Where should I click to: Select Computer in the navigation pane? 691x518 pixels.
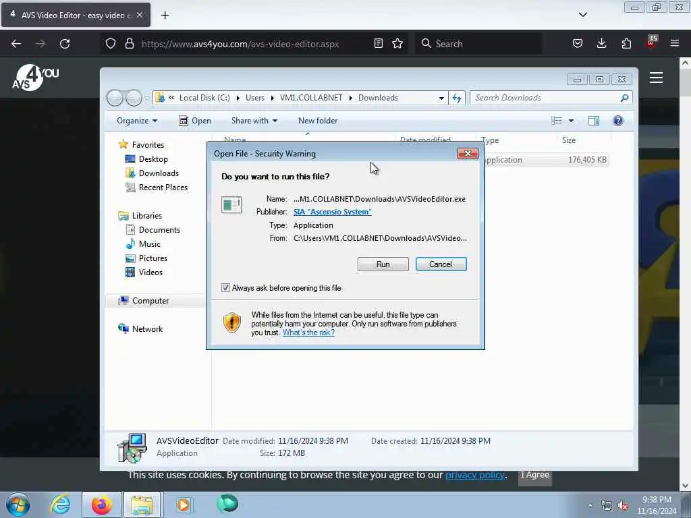coord(150,301)
